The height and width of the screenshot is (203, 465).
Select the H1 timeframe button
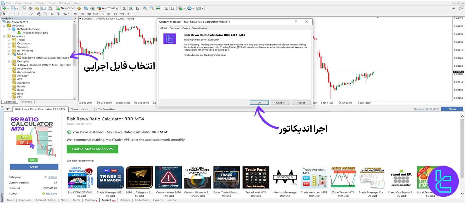(x=102, y=14)
